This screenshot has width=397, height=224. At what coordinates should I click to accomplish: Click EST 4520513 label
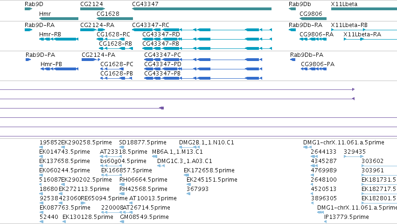click(324, 189)
